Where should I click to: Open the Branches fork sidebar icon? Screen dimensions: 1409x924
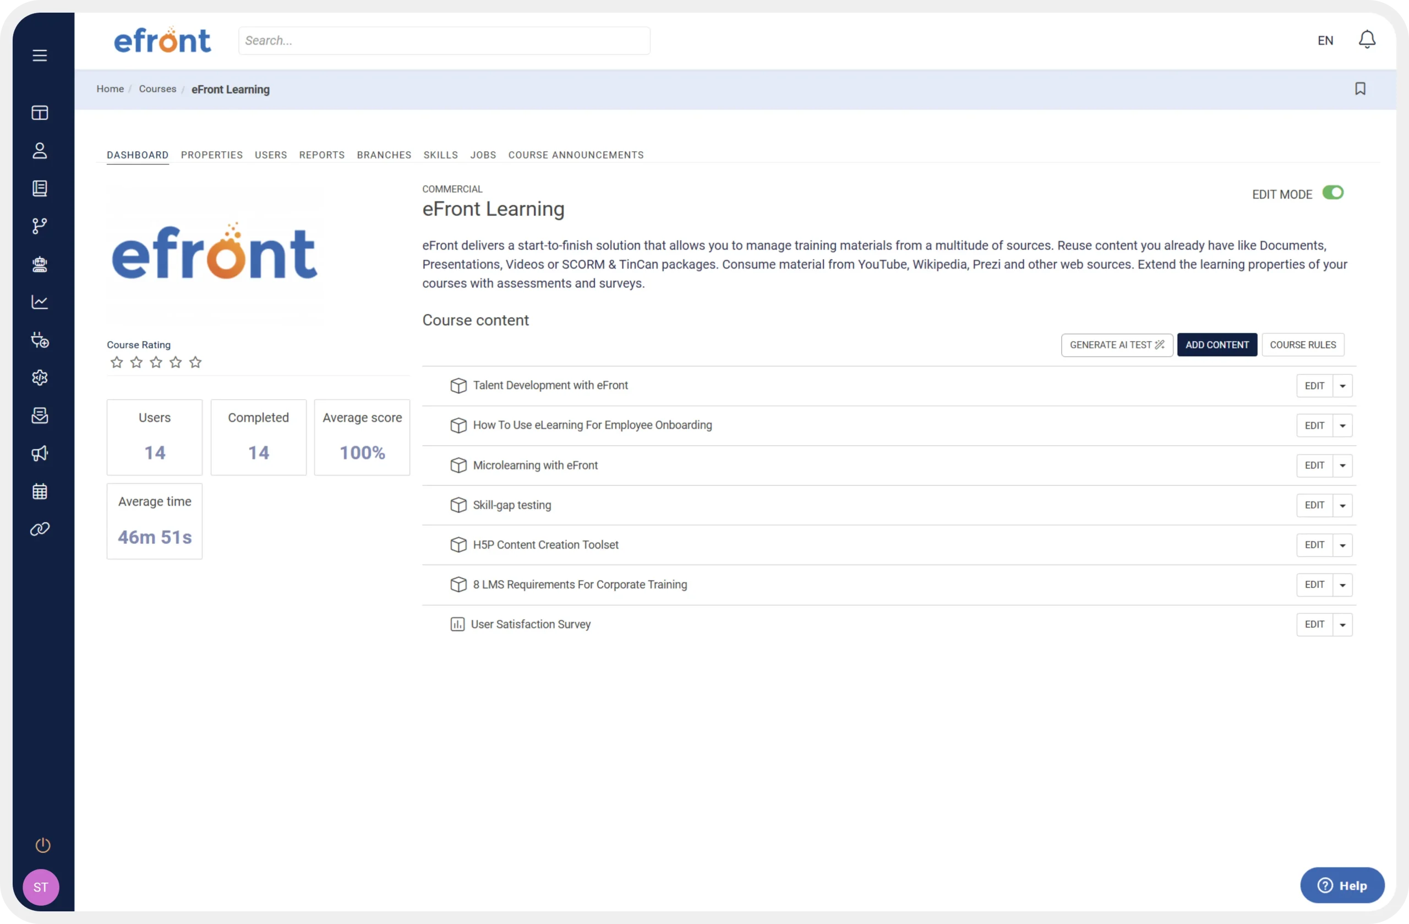click(x=40, y=226)
